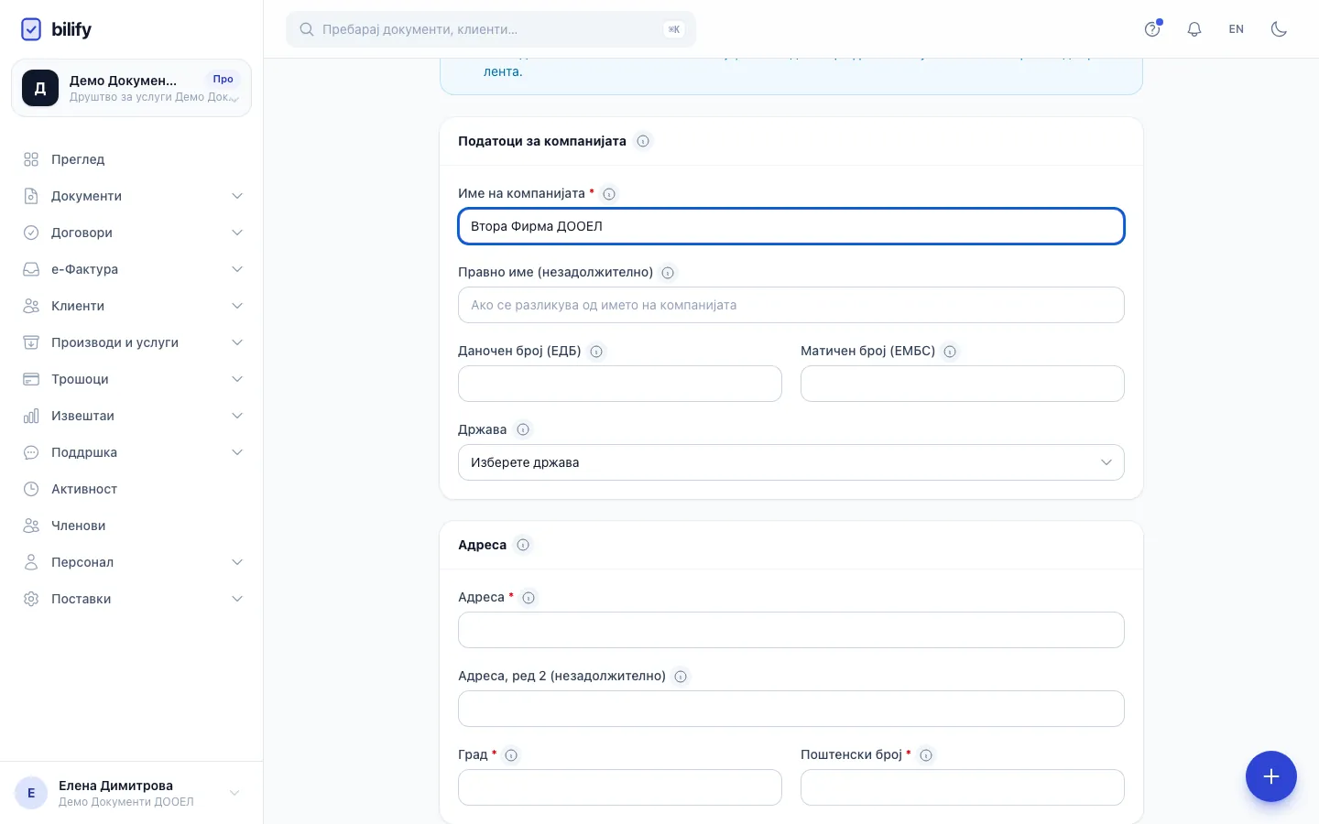The height and width of the screenshot is (824, 1319).
Task: Open the Демо Документи company switcher
Action: (x=131, y=88)
